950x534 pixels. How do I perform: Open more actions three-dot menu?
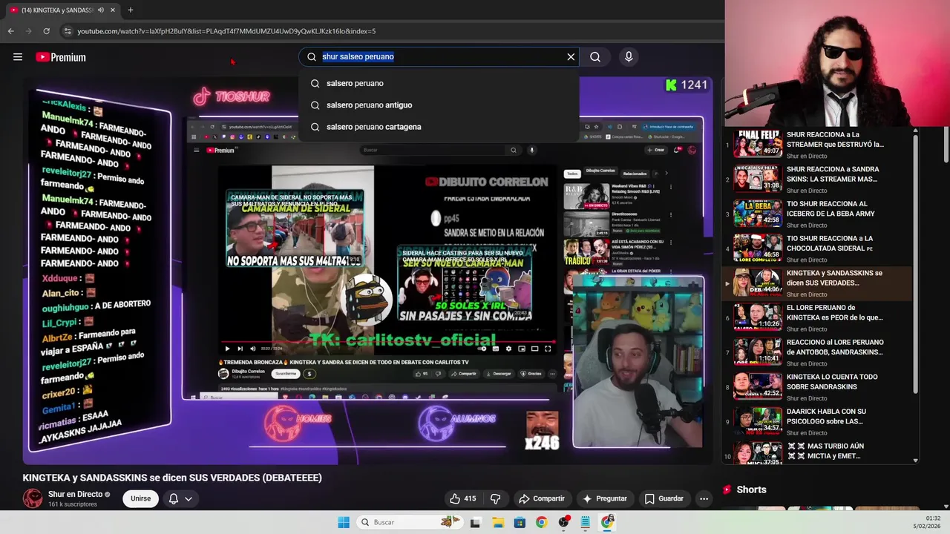pos(704,498)
